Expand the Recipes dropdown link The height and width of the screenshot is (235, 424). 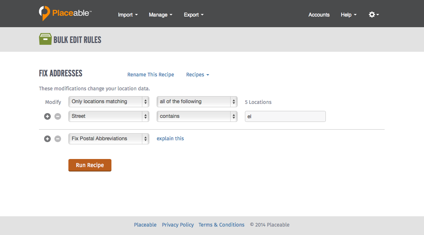tap(197, 75)
